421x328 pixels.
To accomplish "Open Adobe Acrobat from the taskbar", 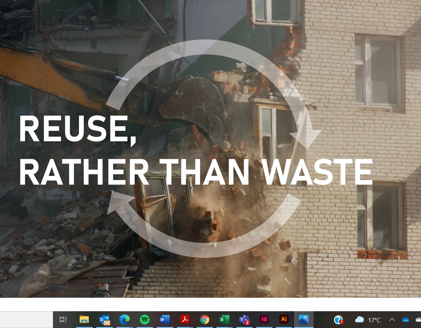I will coord(185,320).
